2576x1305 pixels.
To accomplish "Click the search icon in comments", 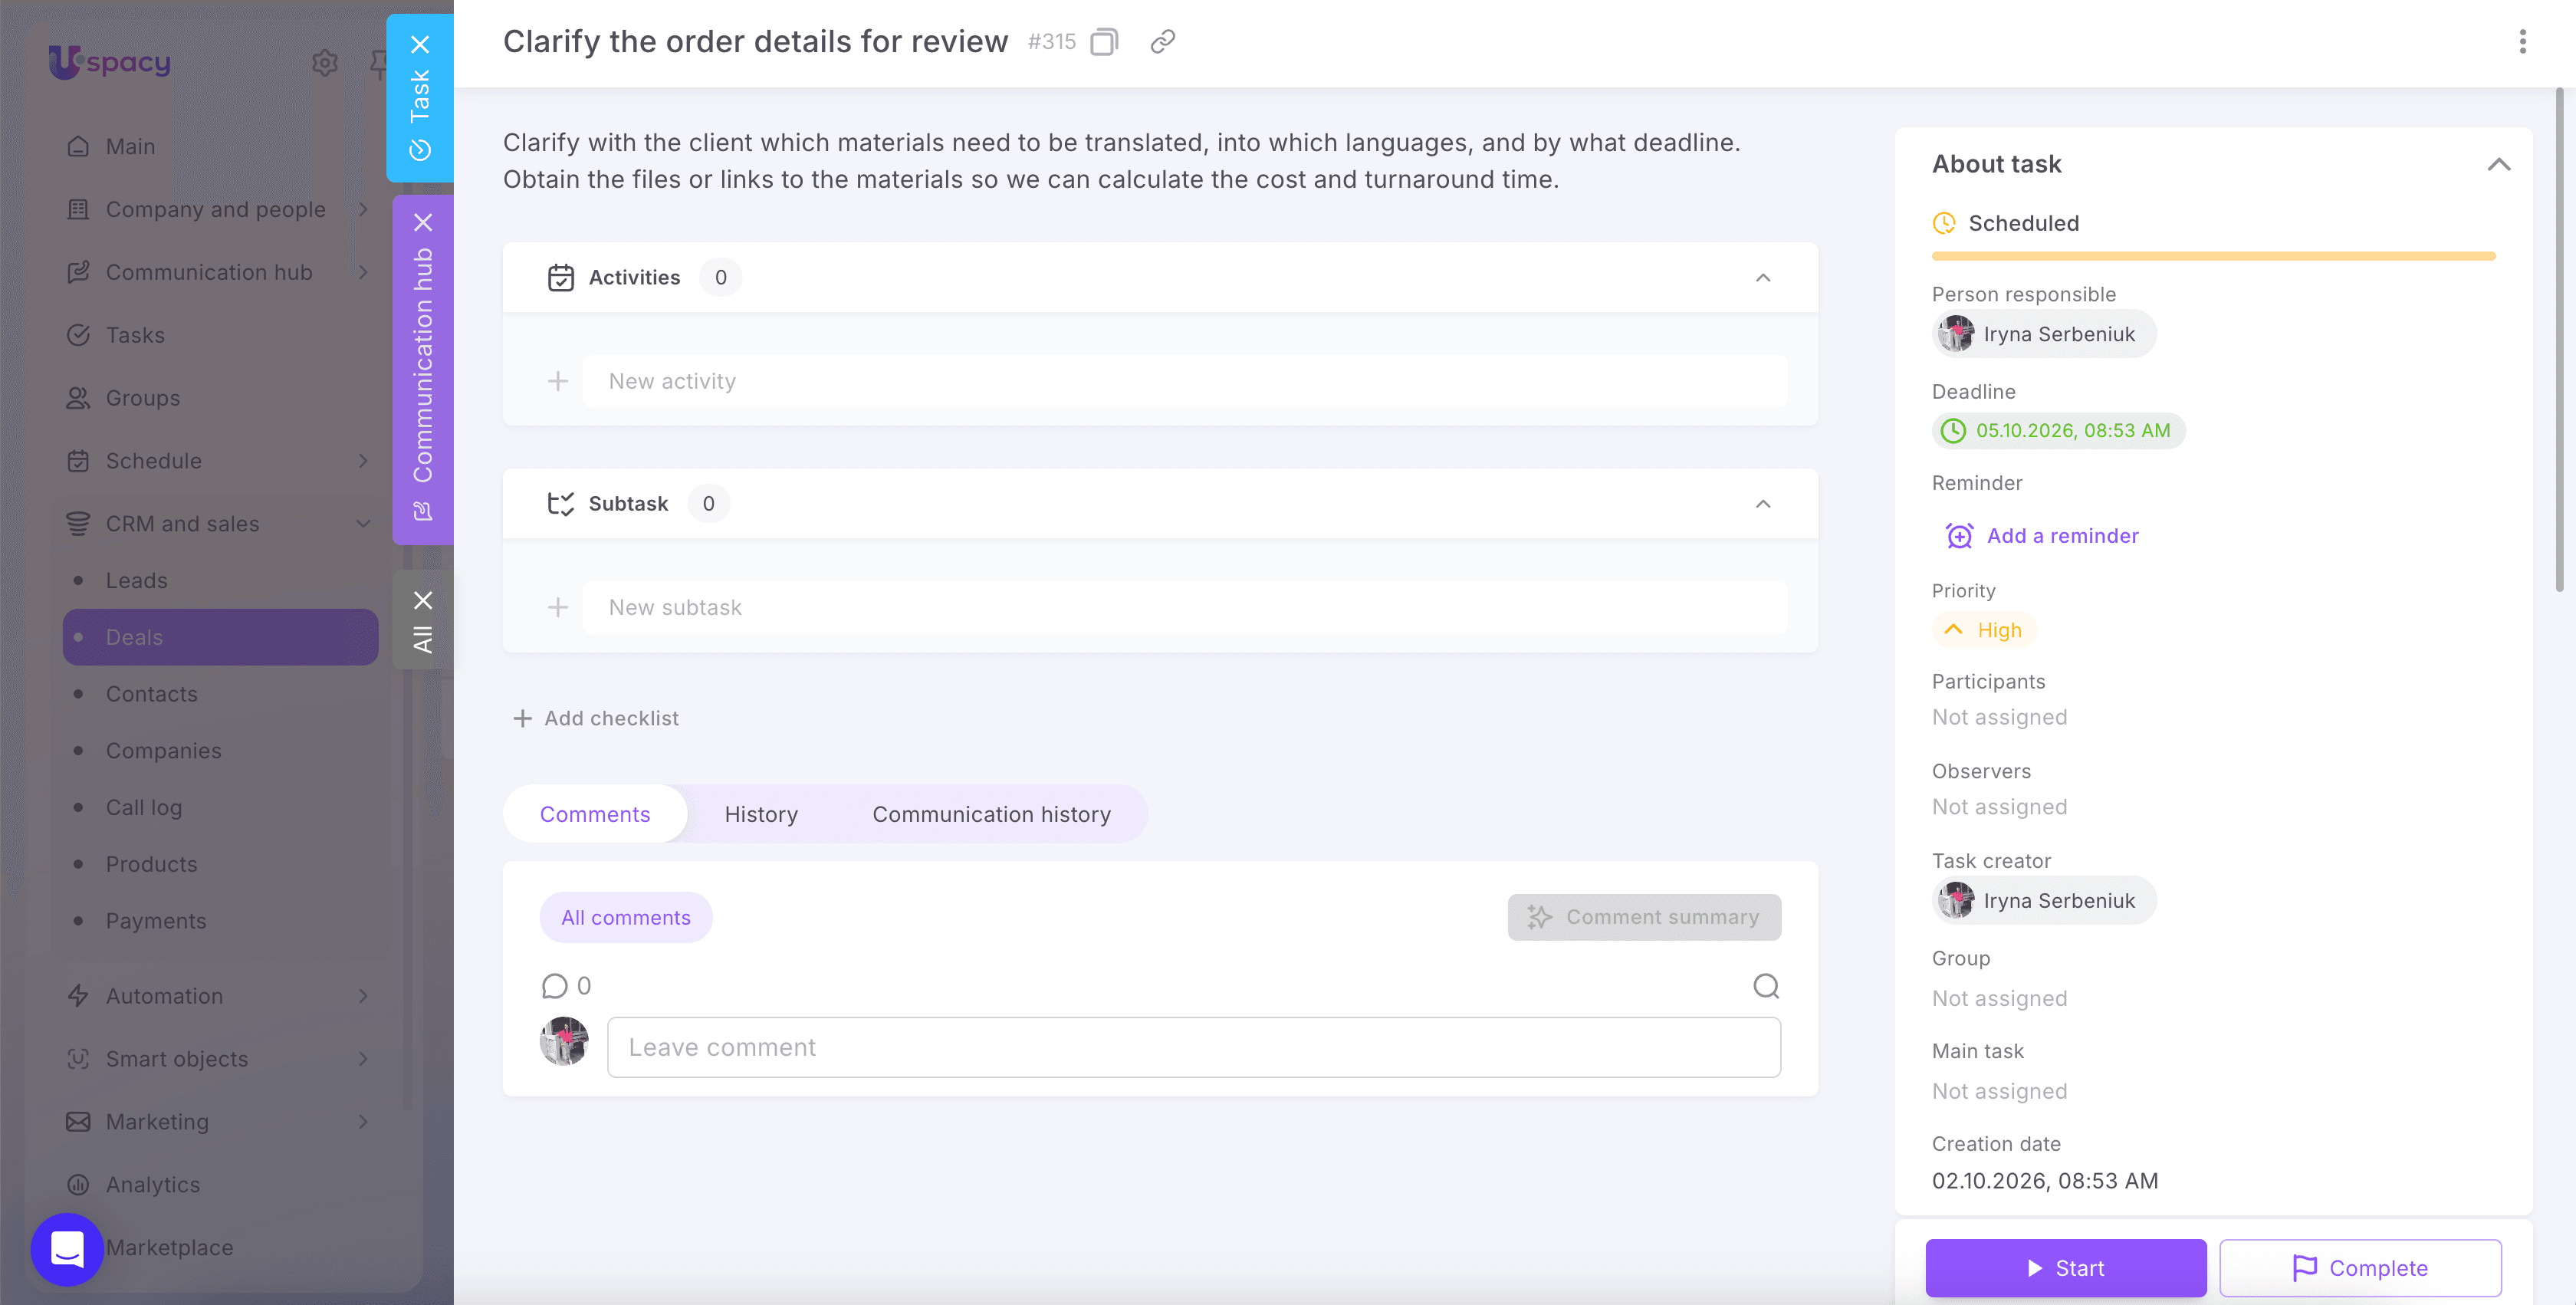I will 1766,986.
